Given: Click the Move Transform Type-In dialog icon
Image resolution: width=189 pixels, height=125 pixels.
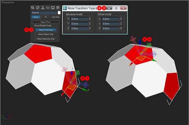Looking at the screenshot, I should (65, 8).
